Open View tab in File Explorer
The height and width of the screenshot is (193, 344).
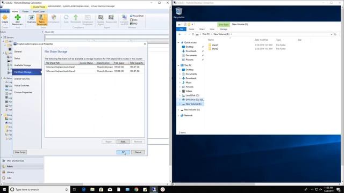[212, 29]
